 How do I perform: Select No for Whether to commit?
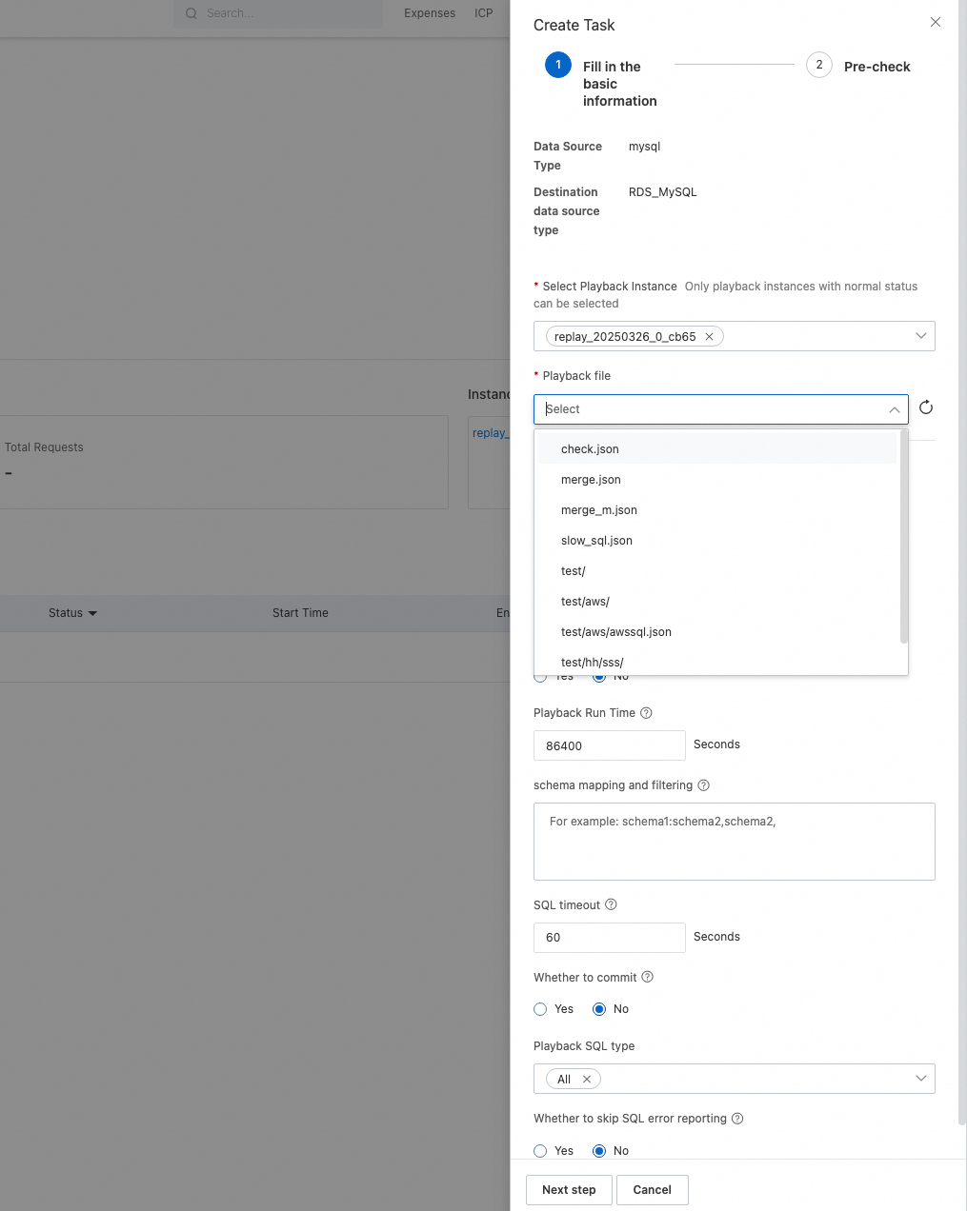[x=599, y=1009]
